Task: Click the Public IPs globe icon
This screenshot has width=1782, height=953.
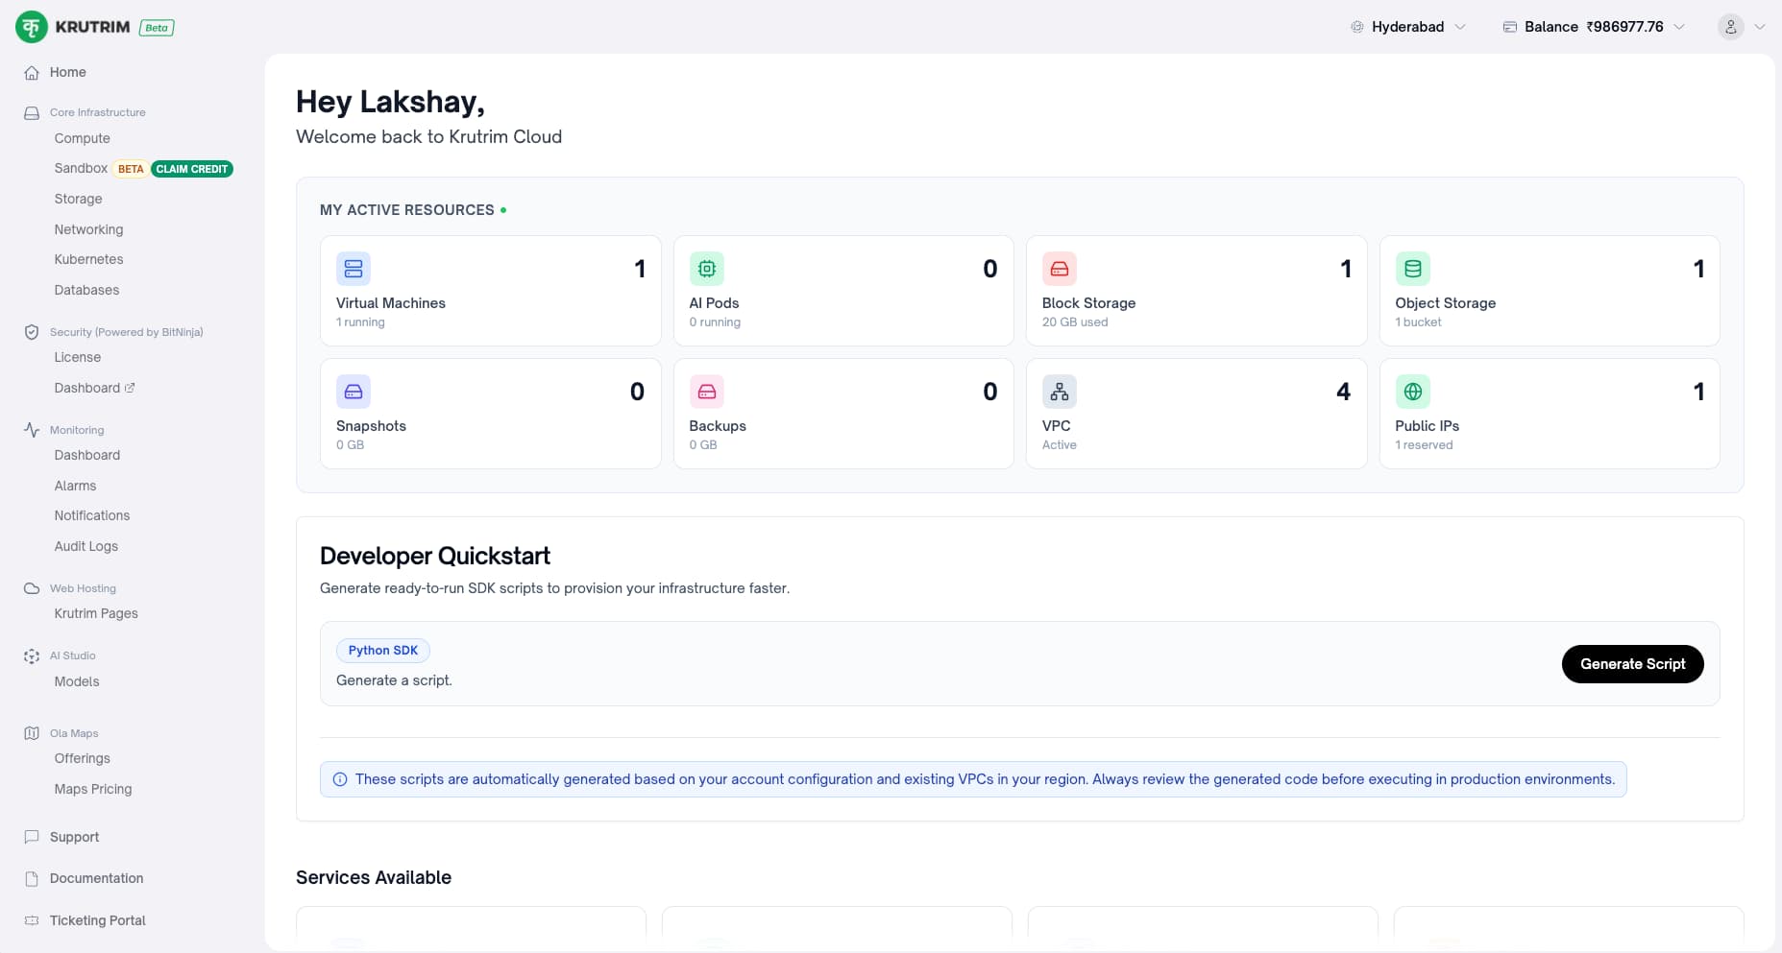Action: (x=1413, y=392)
